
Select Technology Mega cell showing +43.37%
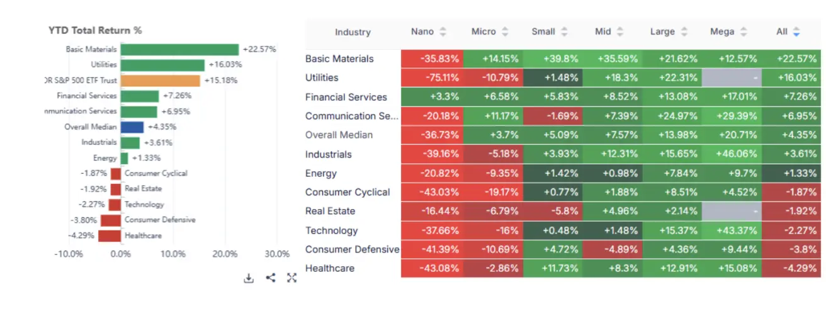click(x=731, y=230)
